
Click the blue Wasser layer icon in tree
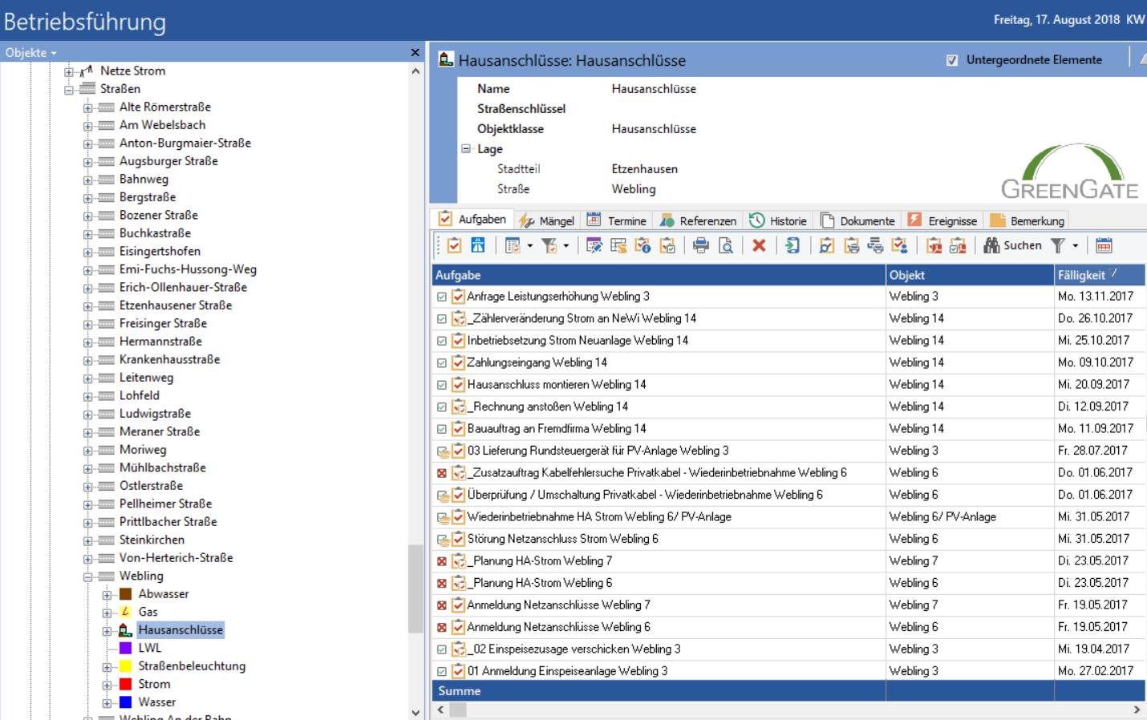tap(126, 702)
